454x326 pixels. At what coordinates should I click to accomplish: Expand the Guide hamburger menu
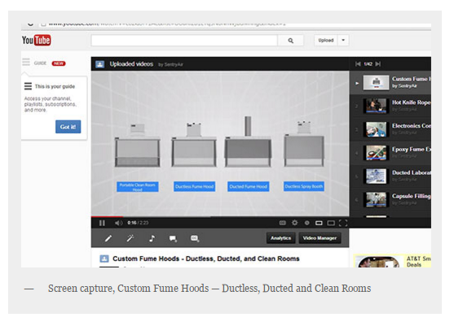26,63
